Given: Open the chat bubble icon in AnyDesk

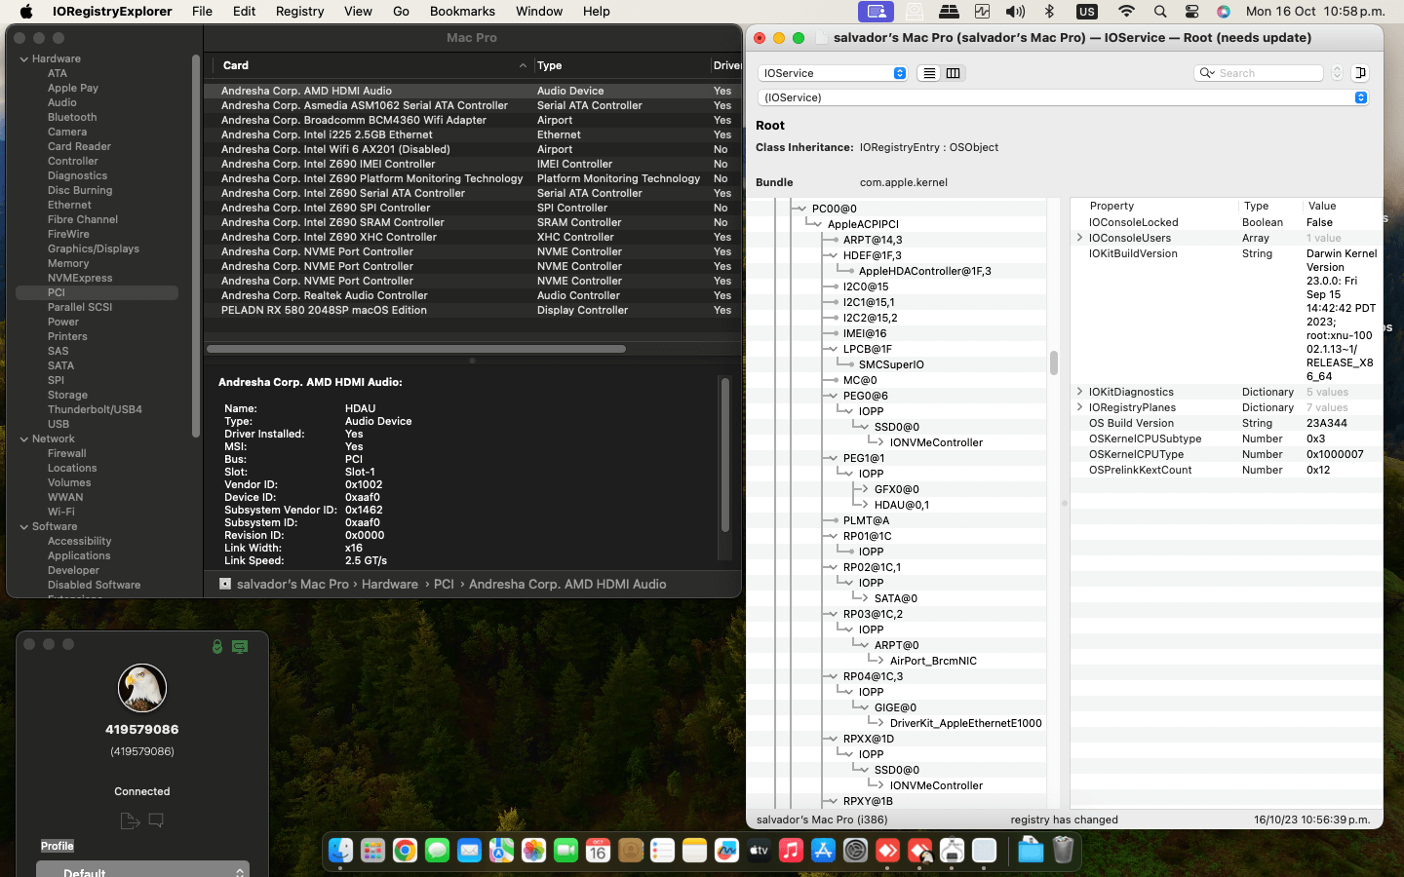Looking at the screenshot, I should coord(156,820).
